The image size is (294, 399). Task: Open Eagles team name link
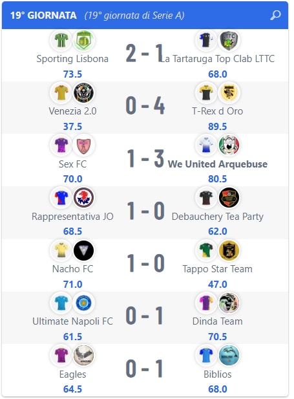[x=73, y=374]
